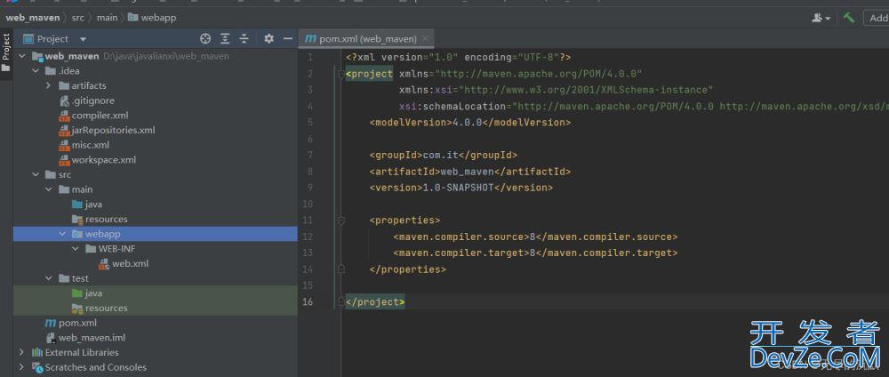Click the groupId value com.it
This screenshot has height=377, width=889.
[439, 155]
